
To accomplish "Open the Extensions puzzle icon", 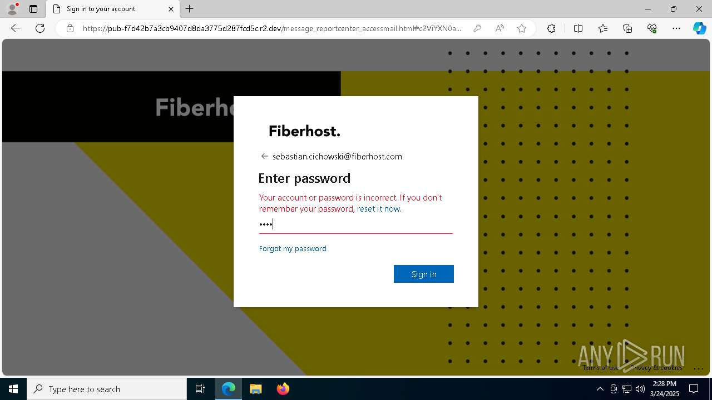I will [x=551, y=28].
